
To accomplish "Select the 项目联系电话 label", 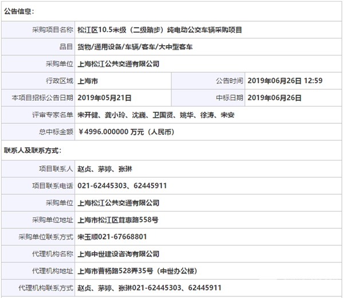I will click(54, 186).
